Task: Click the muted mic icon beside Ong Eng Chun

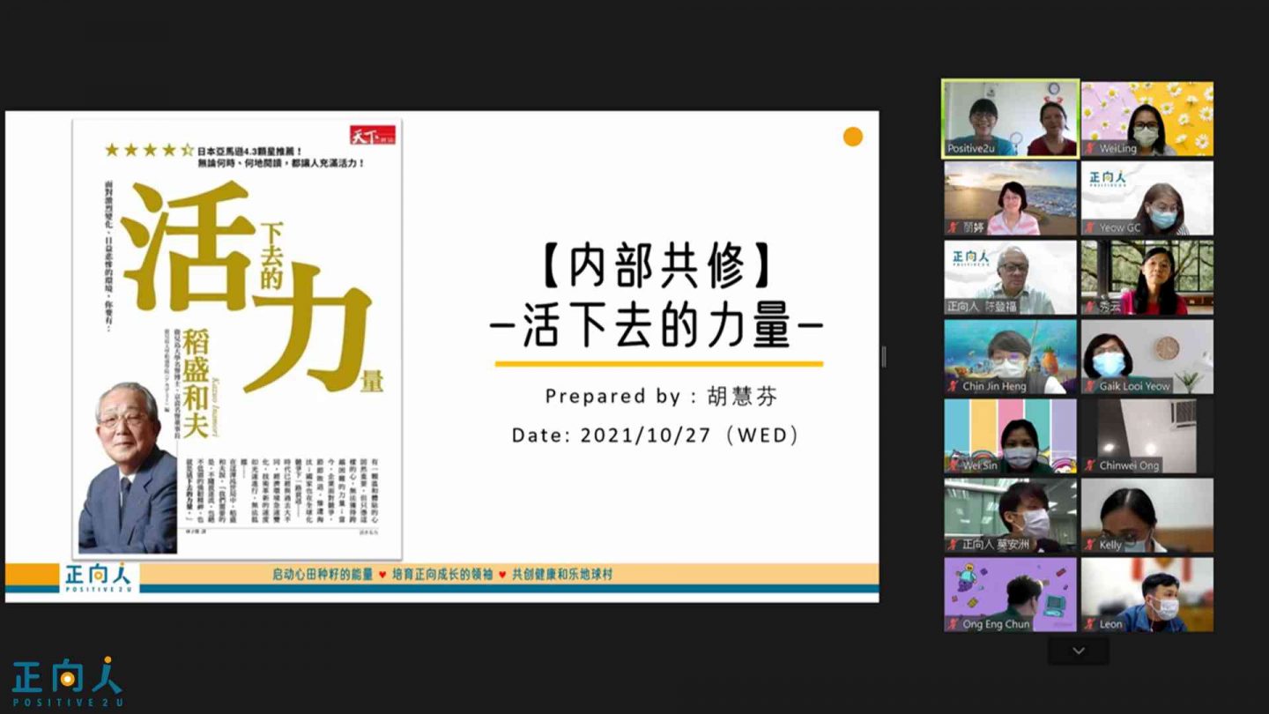Action: click(954, 624)
